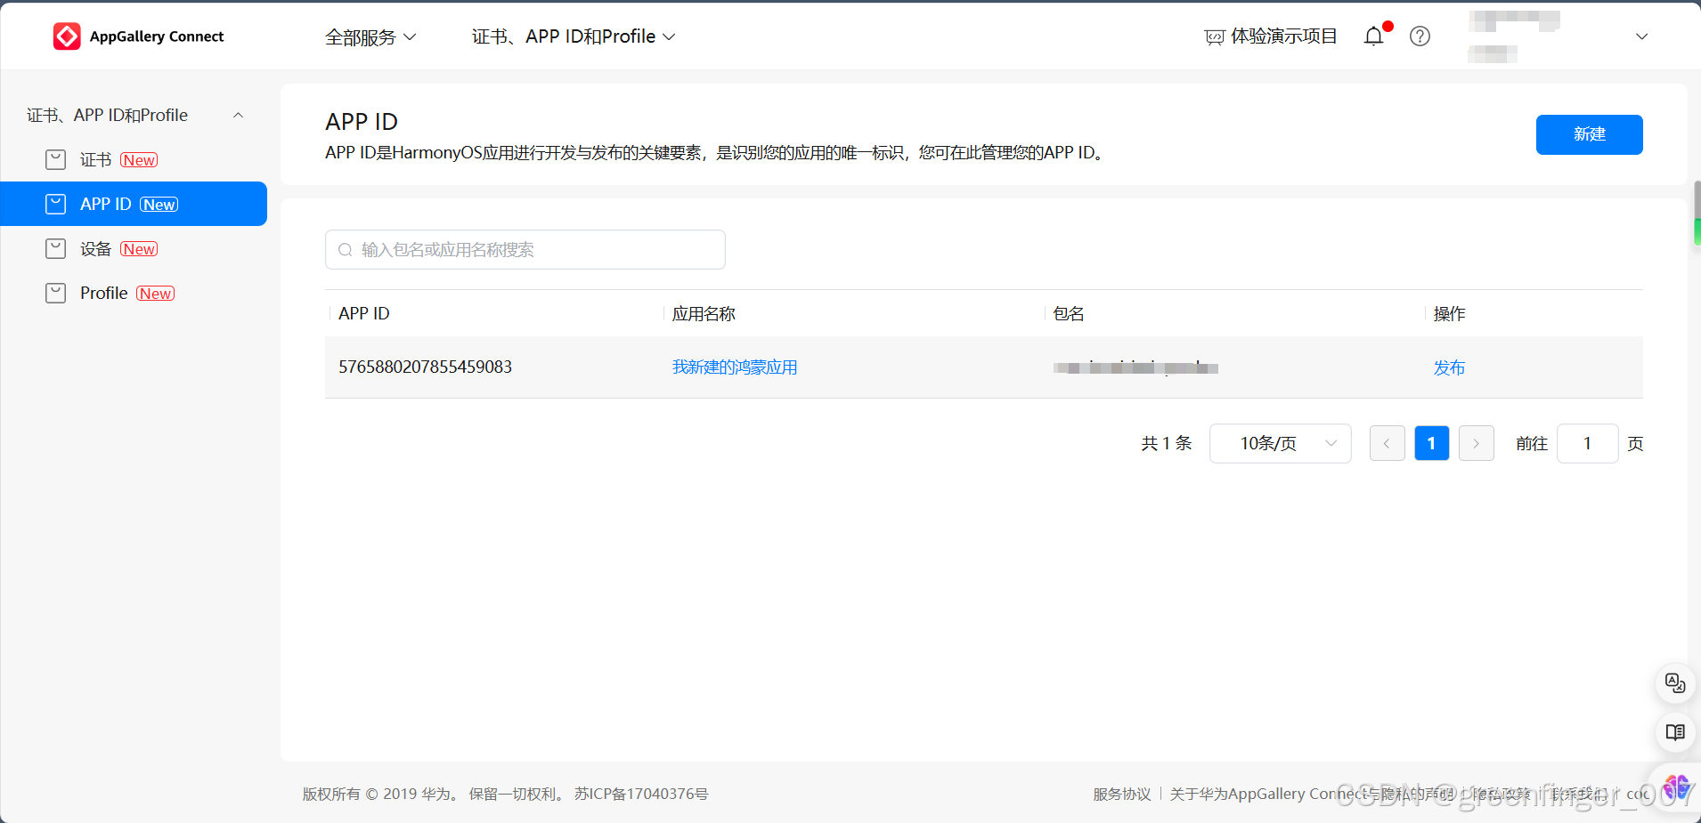
Task: Click the APP ID column header
Action: tap(364, 313)
